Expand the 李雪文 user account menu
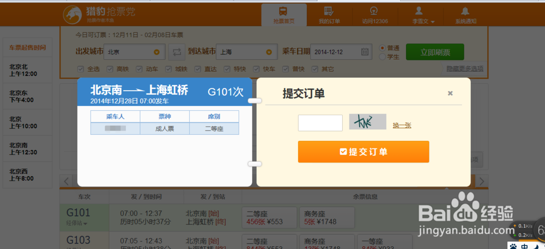 423,22
